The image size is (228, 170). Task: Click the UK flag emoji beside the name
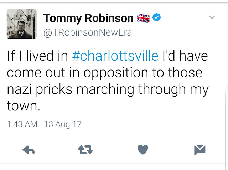(x=143, y=18)
